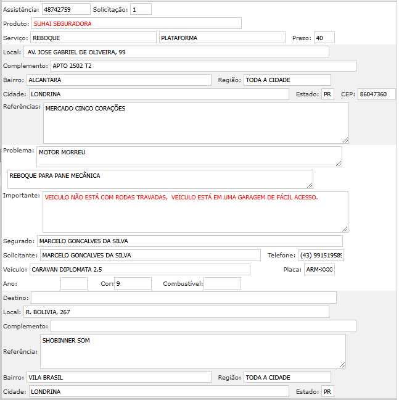Grab the Referências text area resize handle
This screenshot has height=400, width=399.
click(345, 140)
